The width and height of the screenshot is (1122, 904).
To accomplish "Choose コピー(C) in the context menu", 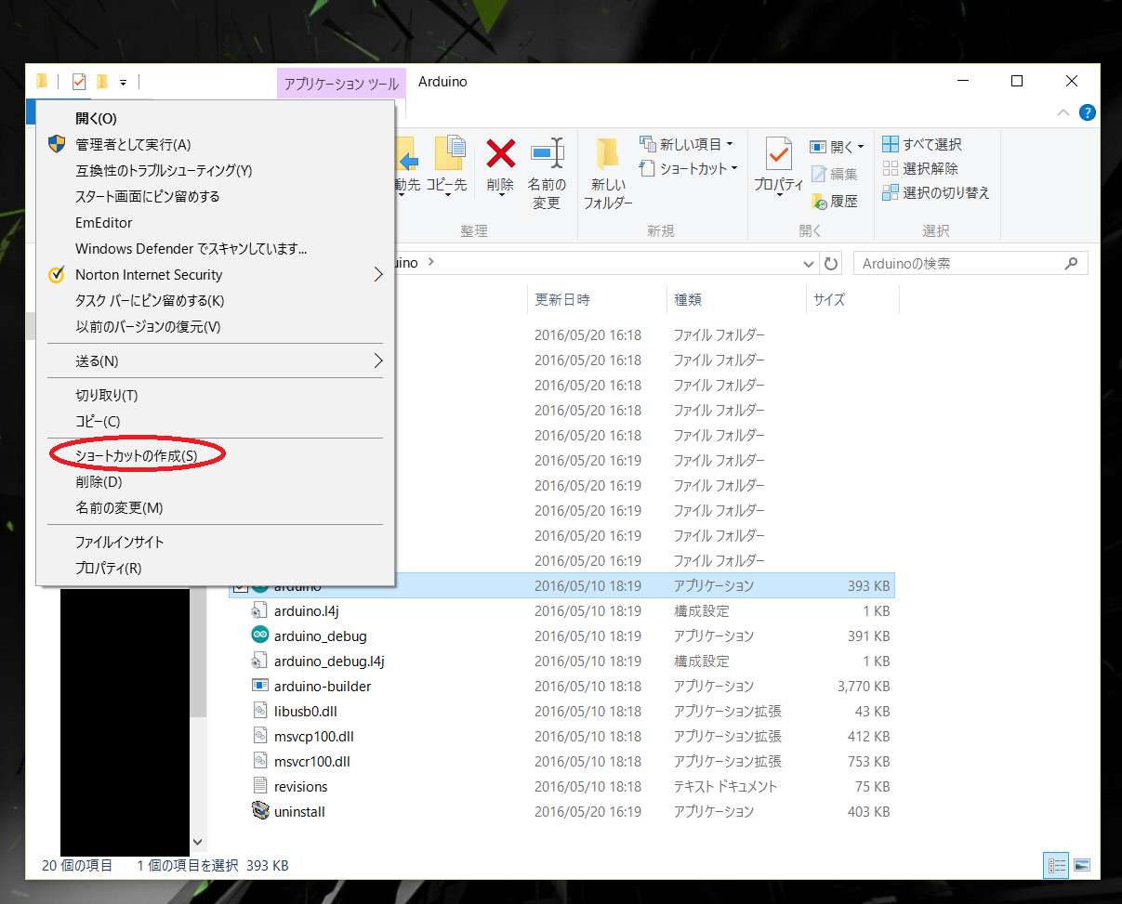I will 216,421.
